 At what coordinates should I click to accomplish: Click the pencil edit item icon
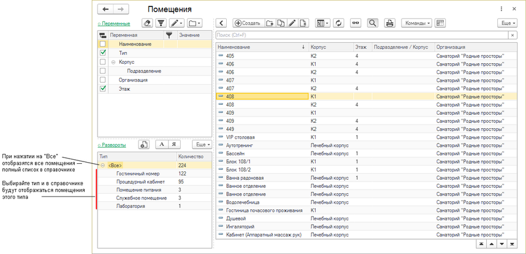[x=292, y=23]
